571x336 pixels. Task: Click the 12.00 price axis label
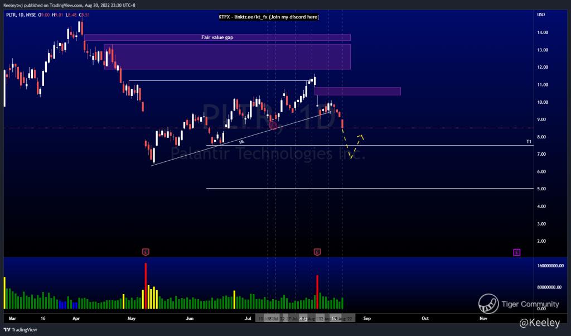[543, 67]
